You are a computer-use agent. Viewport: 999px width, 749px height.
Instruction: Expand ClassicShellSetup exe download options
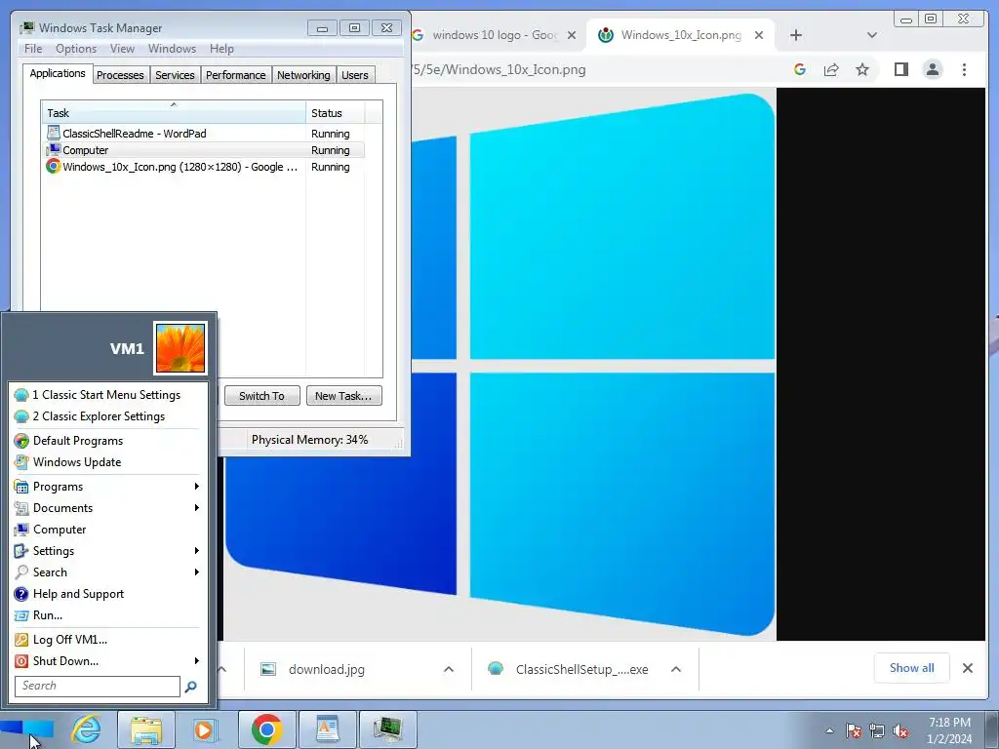coord(676,669)
